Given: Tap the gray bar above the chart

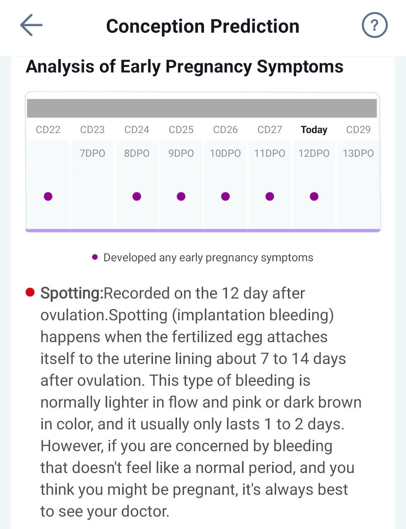Looking at the screenshot, I should pyautogui.click(x=202, y=108).
